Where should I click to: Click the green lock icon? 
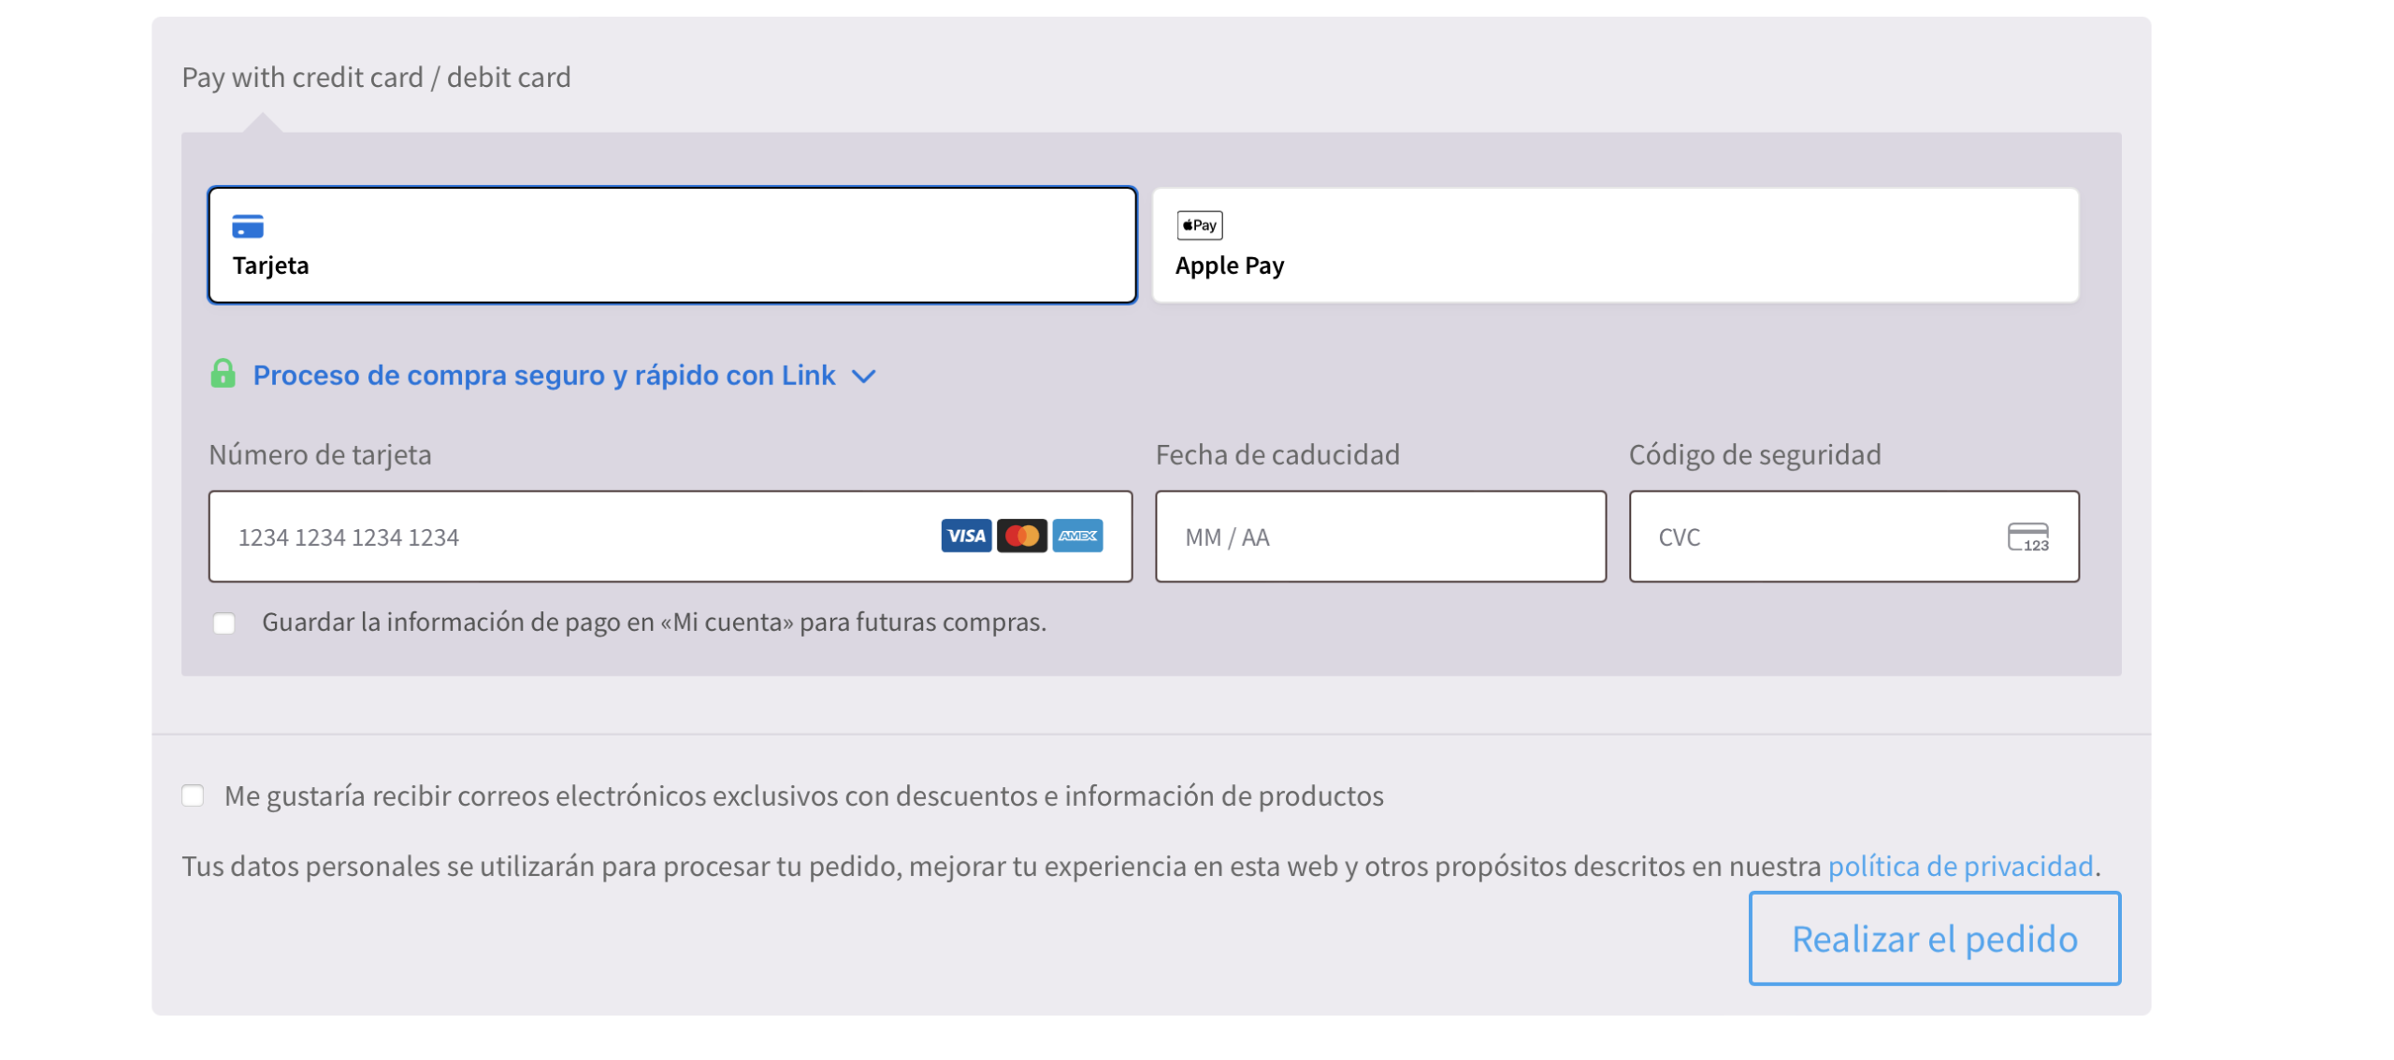(x=223, y=373)
